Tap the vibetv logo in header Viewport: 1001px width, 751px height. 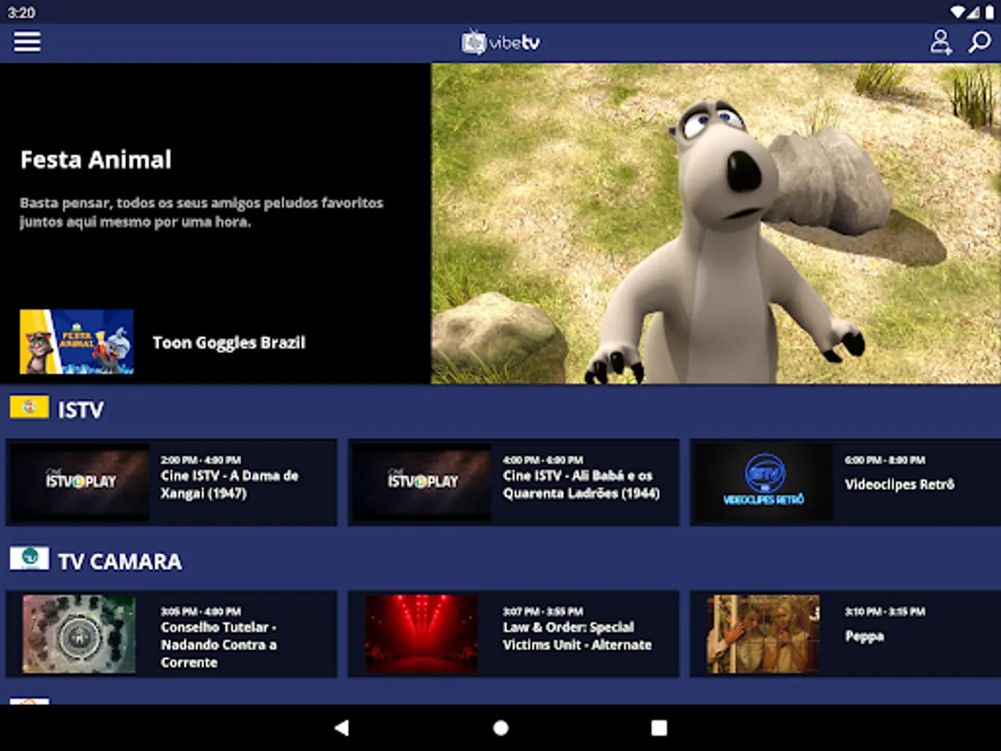click(x=501, y=43)
